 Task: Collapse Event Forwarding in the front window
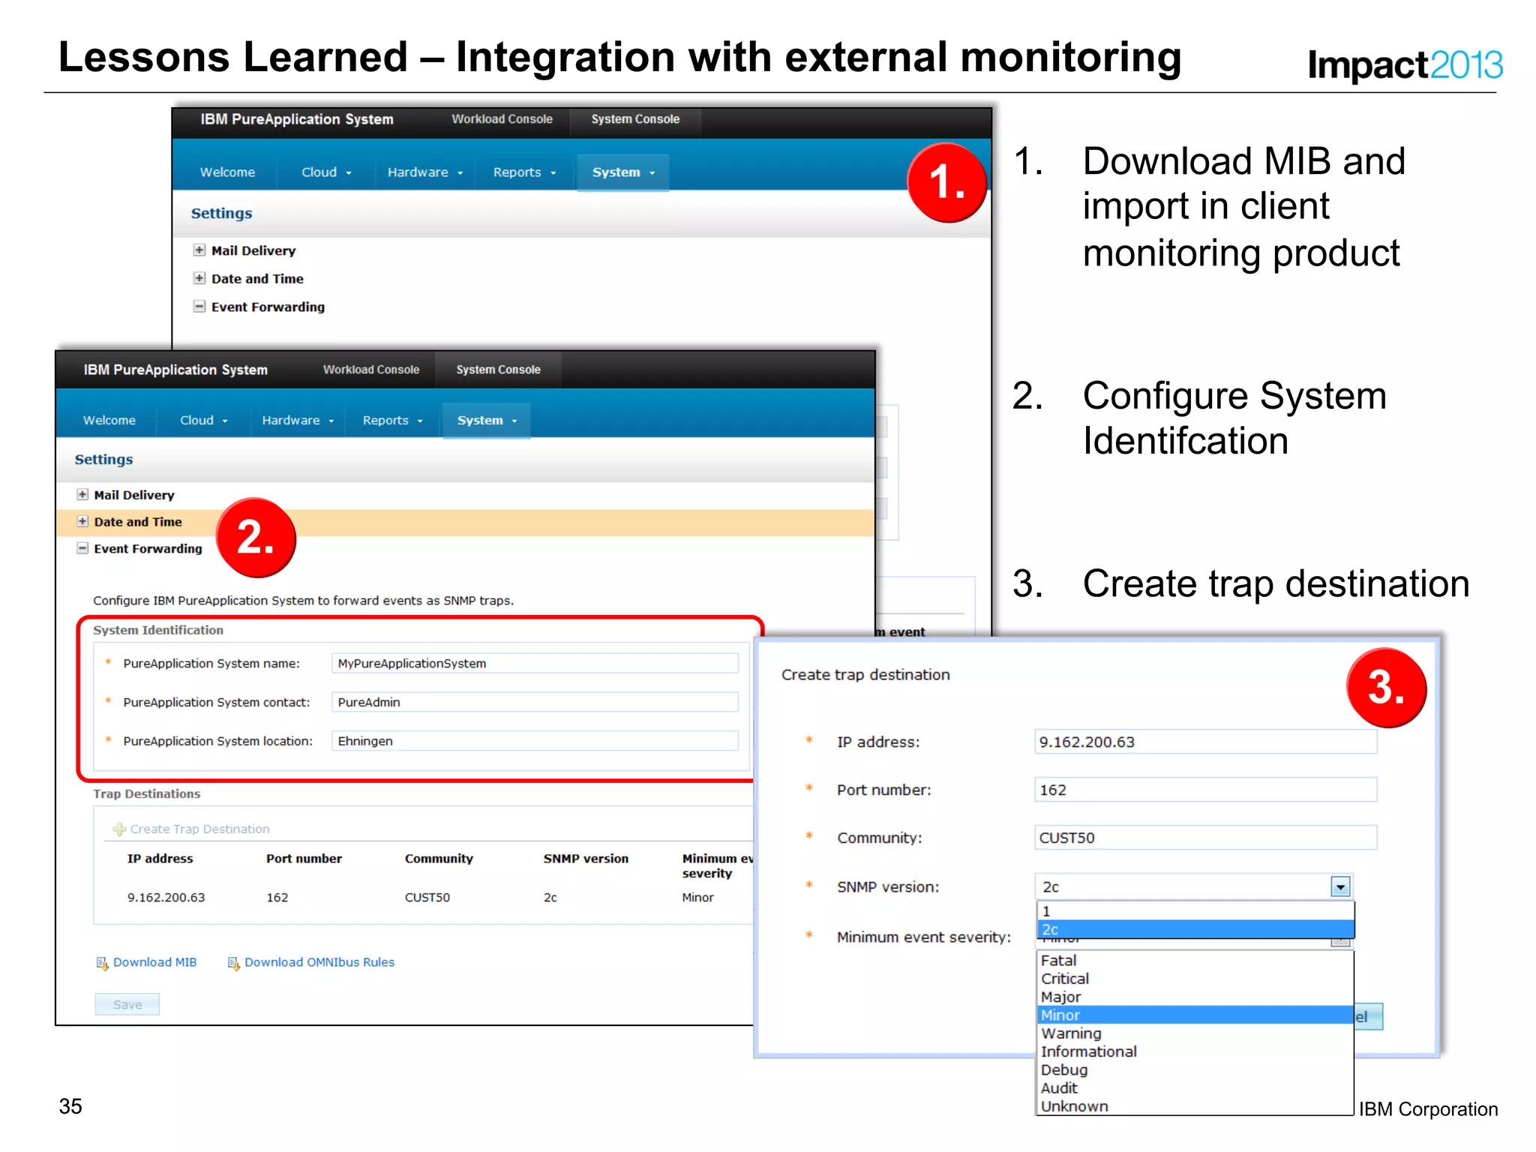(82, 548)
